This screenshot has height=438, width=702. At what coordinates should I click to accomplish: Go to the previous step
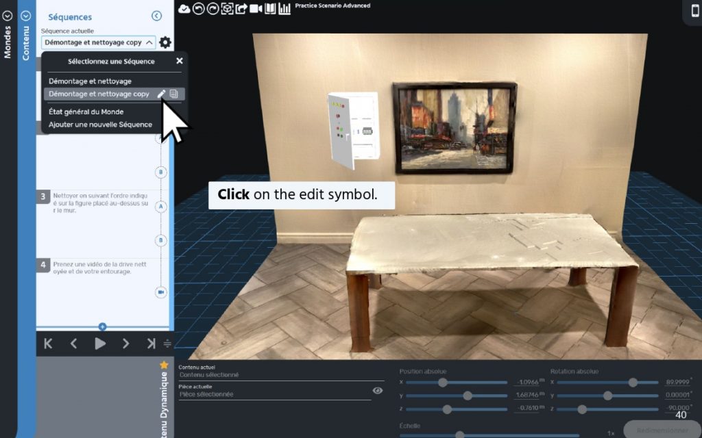coord(74,344)
